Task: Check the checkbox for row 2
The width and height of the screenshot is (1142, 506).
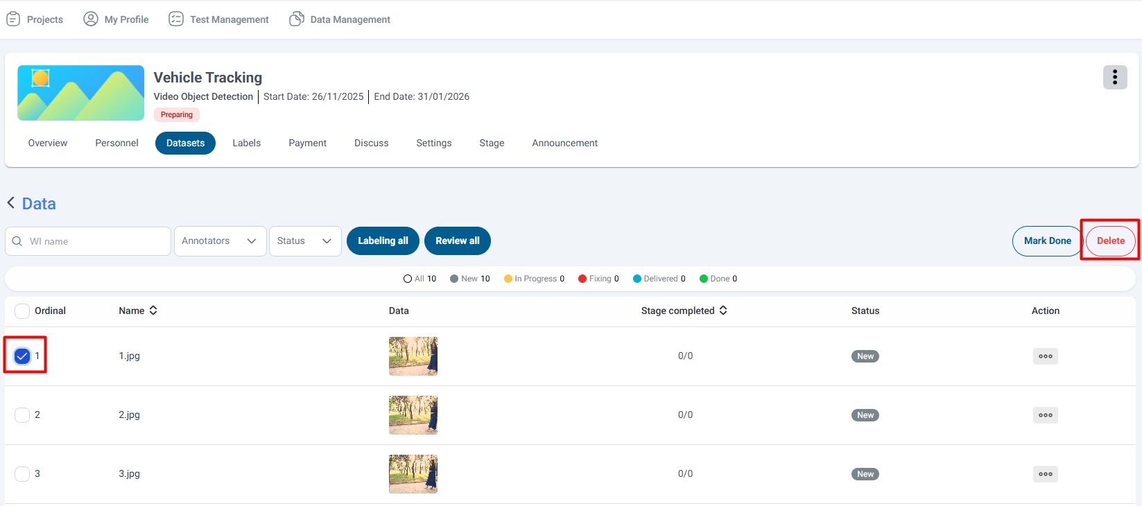Action: point(22,415)
